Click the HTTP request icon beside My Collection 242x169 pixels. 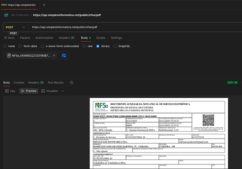(6, 15)
